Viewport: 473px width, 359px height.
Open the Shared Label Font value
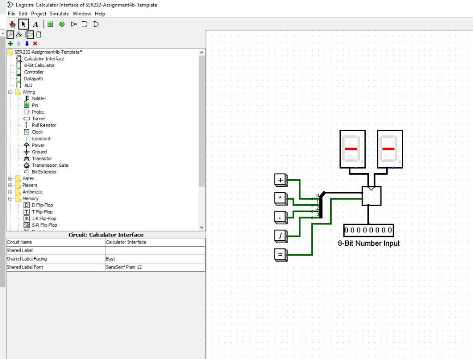pyautogui.click(x=155, y=268)
